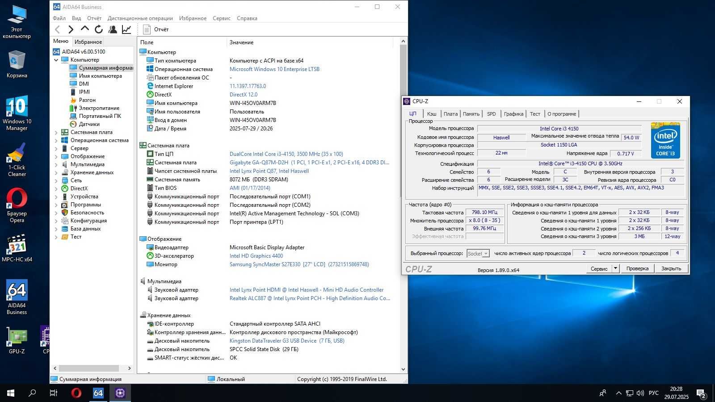Open Intel HD Graphics 4400 link
The width and height of the screenshot is (715, 402).
click(256, 256)
